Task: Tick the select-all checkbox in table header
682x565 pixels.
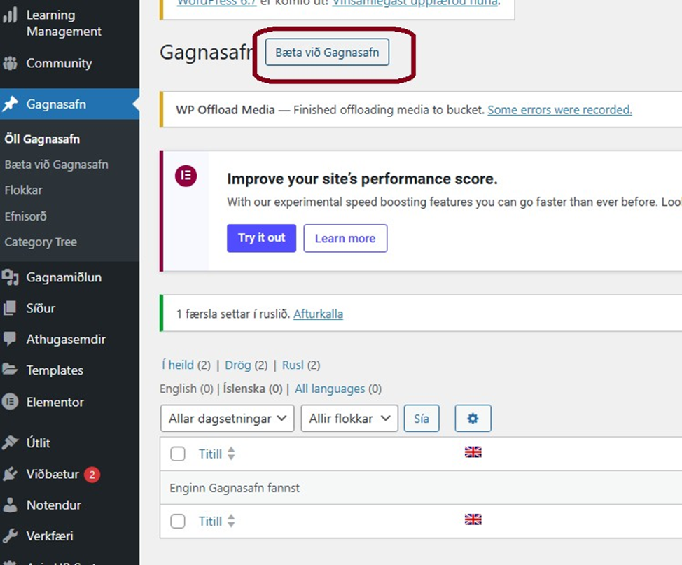Action: (178, 454)
